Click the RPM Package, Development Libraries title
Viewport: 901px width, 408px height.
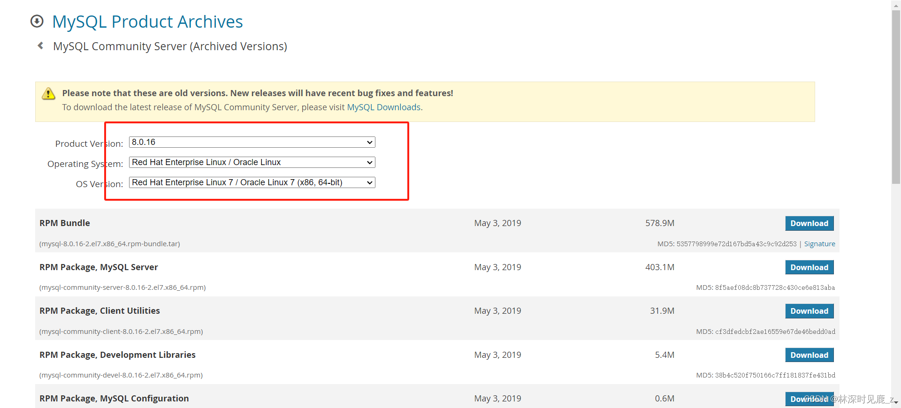(x=117, y=355)
